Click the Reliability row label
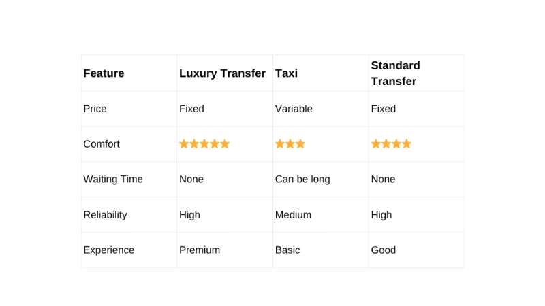Screen dimensions: 545x306 tap(105, 215)
